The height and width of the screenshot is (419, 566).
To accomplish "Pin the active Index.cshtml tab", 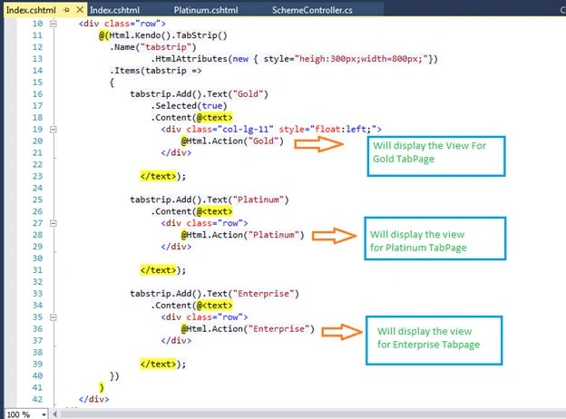I will click(x=66, y=10).
